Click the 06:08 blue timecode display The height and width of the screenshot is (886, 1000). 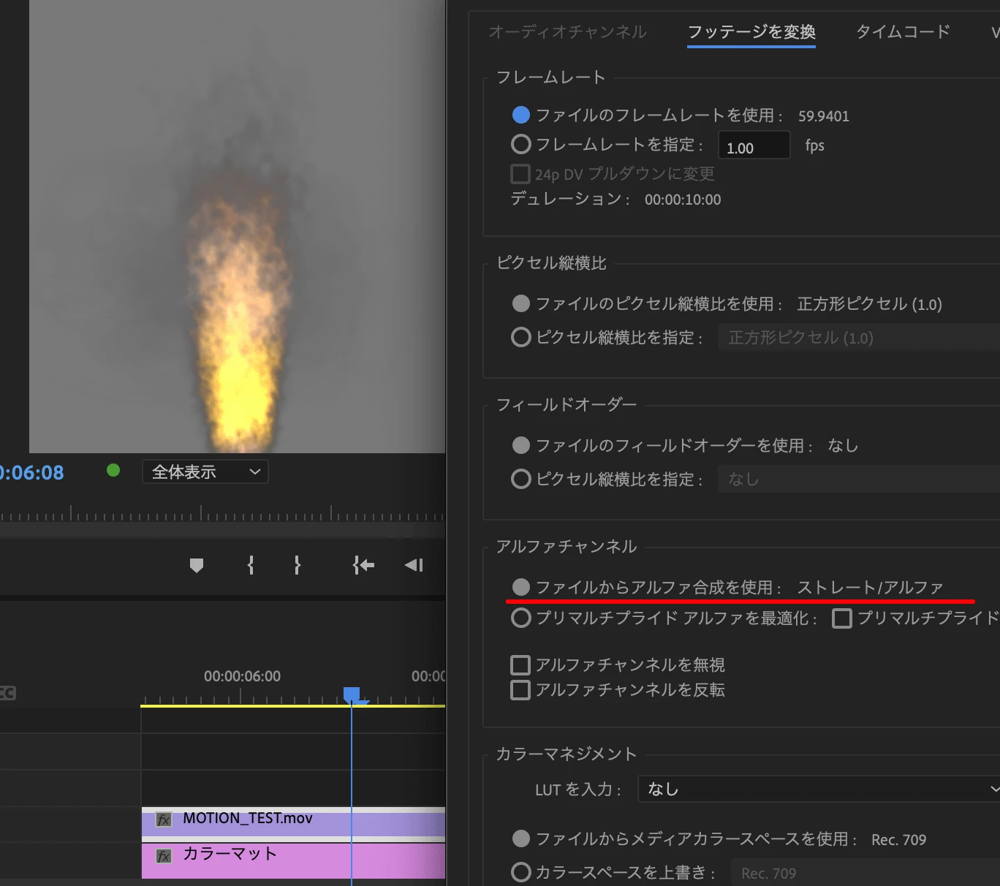pyautogui.click(x=32, y=473)
